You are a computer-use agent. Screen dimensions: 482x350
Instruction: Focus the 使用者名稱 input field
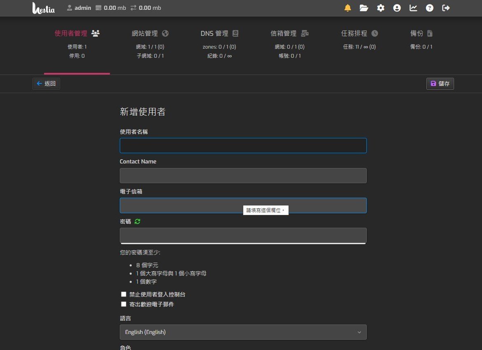(243, 145)
